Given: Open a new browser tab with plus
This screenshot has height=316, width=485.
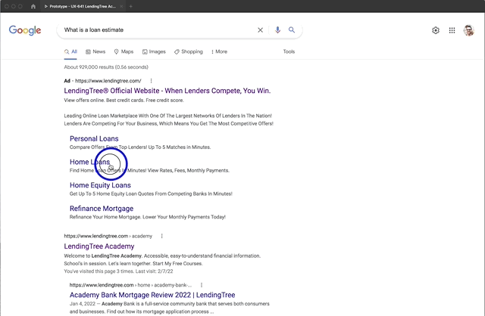Looking at the screenshot, I should coord(130,6).
